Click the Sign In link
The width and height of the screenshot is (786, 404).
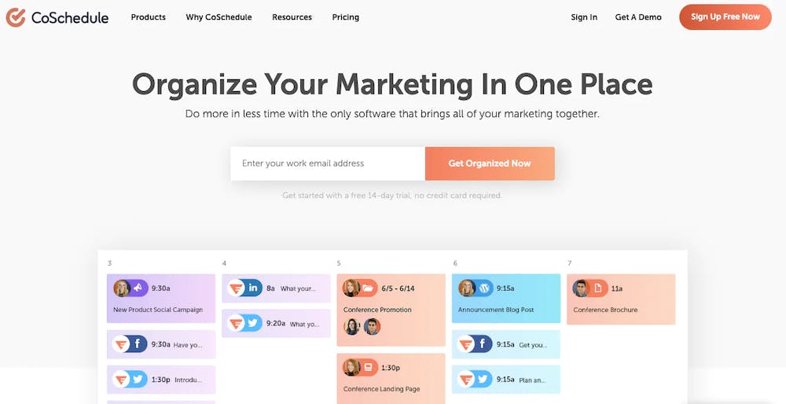[x=584, y=17]
